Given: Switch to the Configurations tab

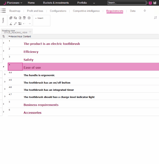Looking at the screenshot, I should 58,11.
